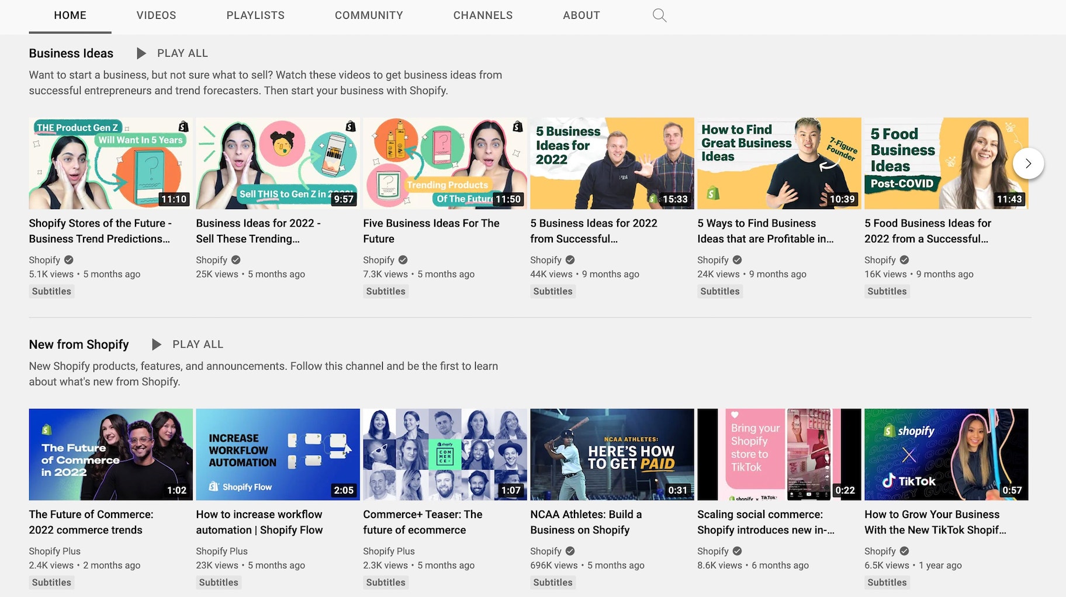The image size is (1066, 597).
Task: Show next Business Ideas videos with arrow
Action: [x=1028, y=164]
